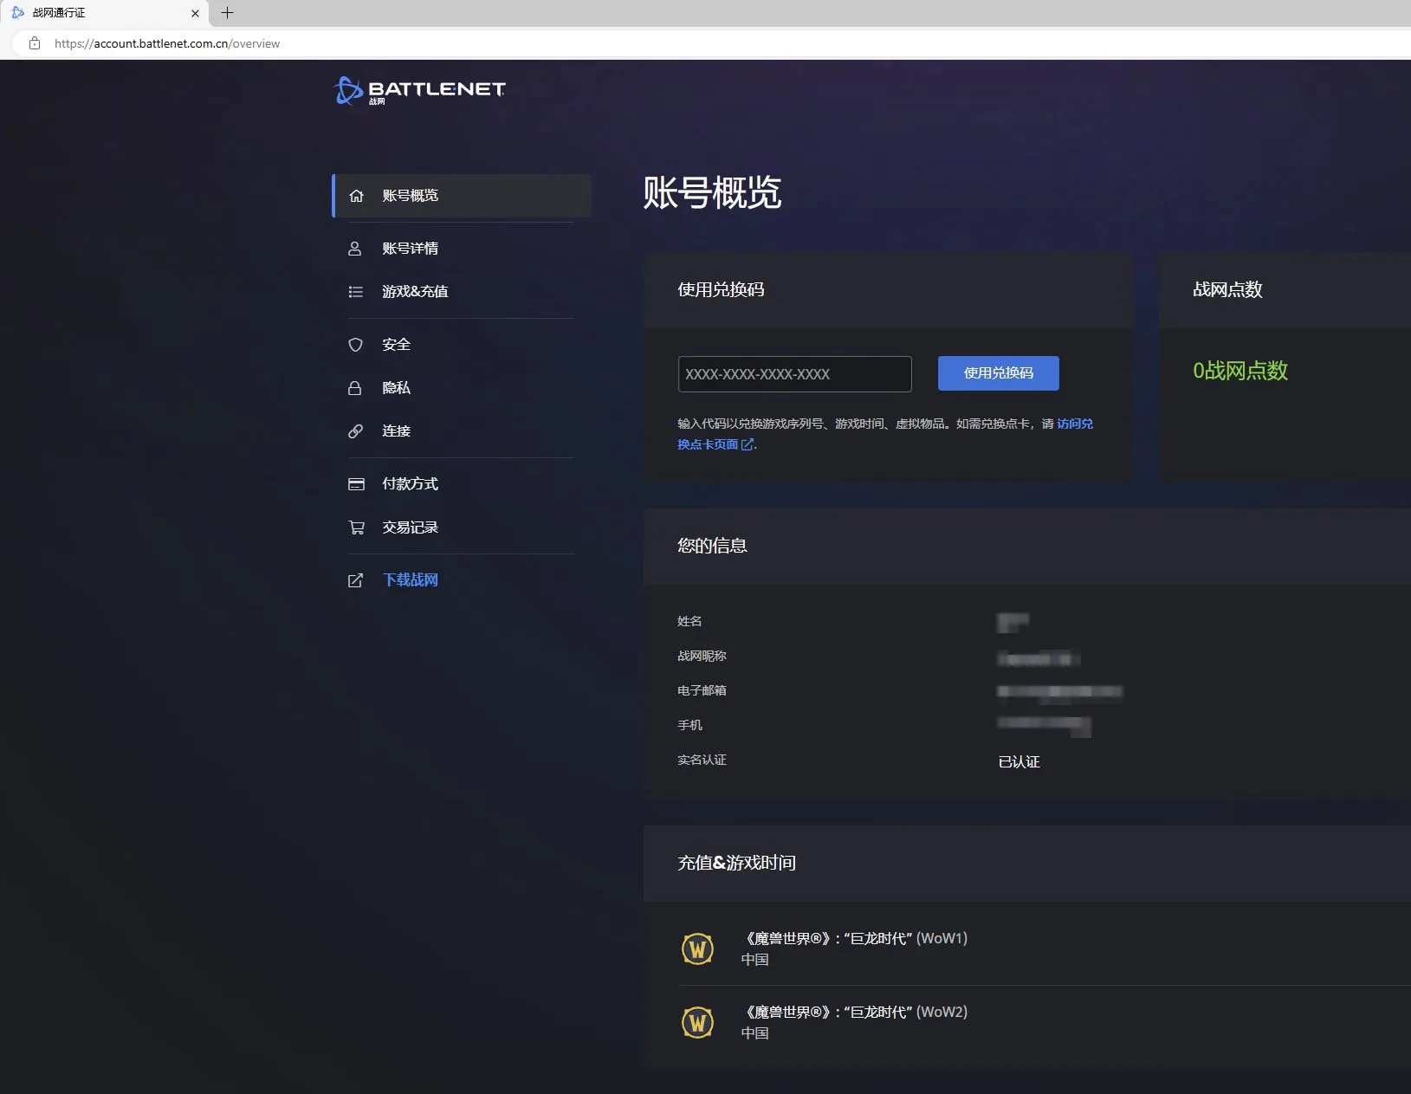Open a new browser tab with plus button
The height and width of the screenshot is (1094, 1411).
[x=227, y=13]
